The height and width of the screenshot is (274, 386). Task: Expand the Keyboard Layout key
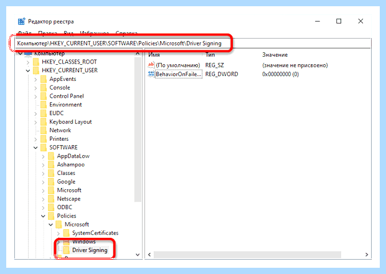tap(35, 122)
